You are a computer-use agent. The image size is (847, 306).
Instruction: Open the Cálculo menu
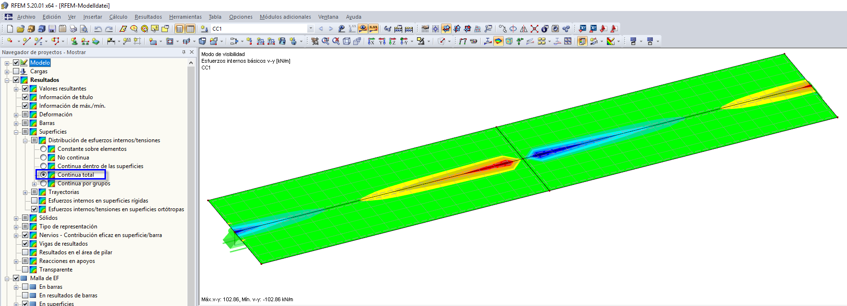point(118,17)
